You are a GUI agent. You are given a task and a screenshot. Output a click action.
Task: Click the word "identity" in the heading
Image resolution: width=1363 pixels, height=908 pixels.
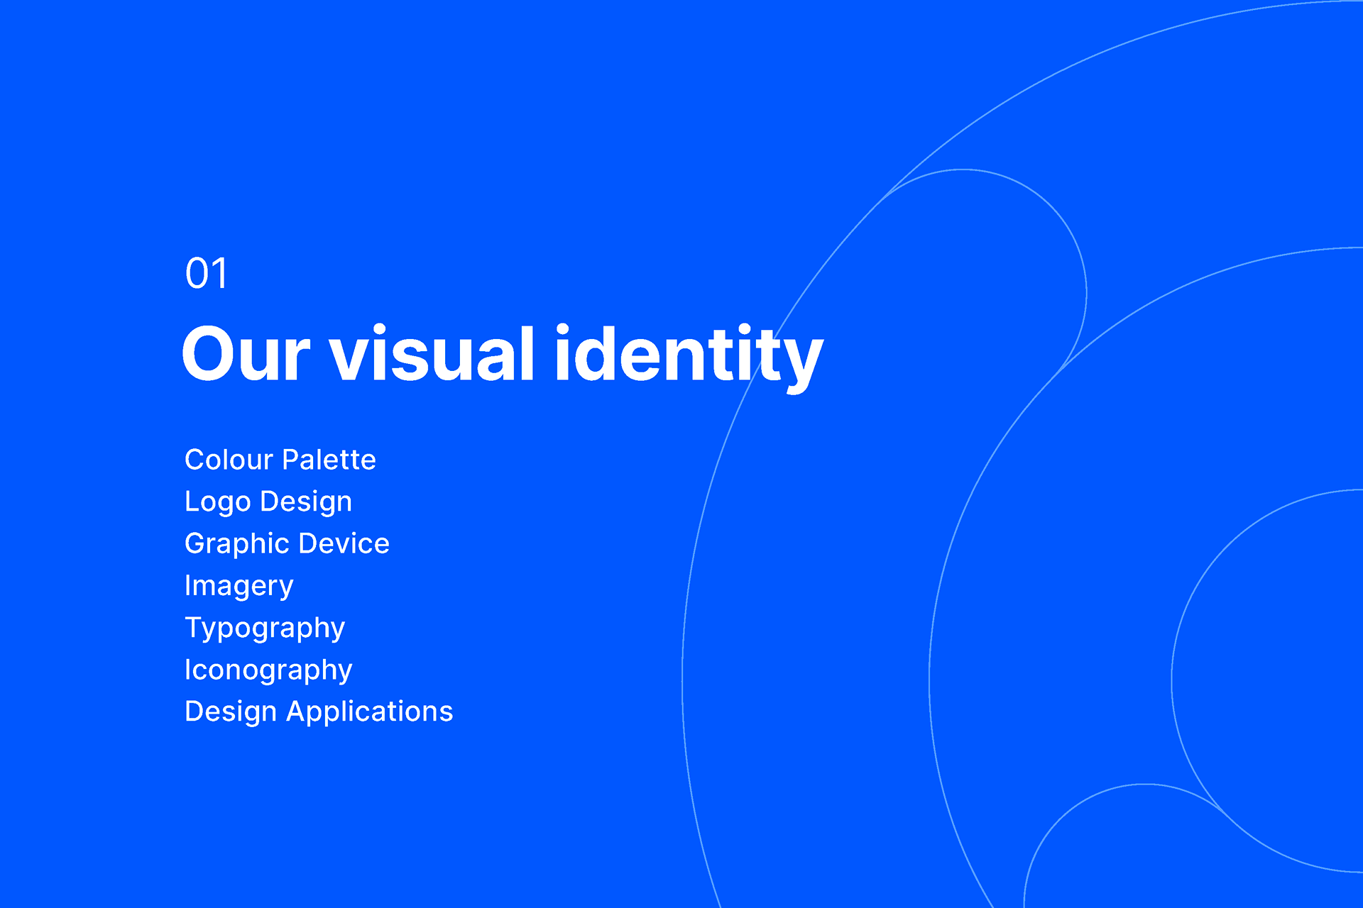687,355
